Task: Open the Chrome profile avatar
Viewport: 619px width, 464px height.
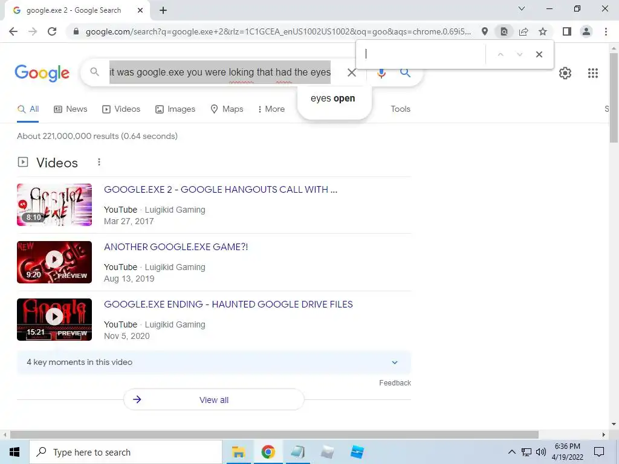Action: click(586, 31)
